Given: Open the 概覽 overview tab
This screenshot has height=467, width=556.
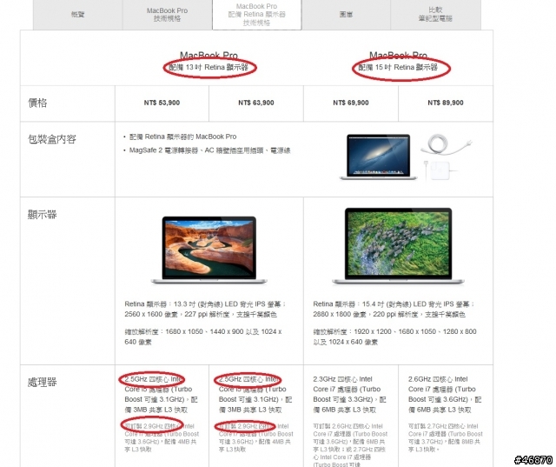Looking at the screenshot, I should pyautogui.click(x=77, y=15).
